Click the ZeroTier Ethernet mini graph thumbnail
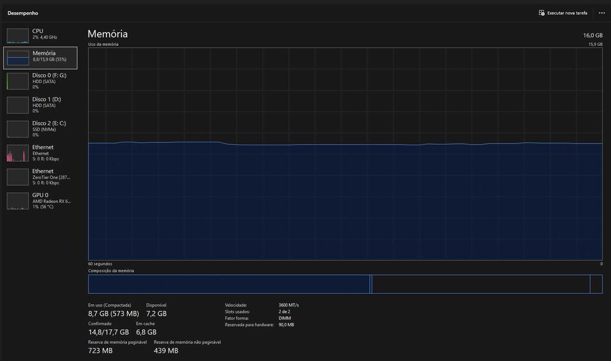611x361 pixels. click(18, 177)
